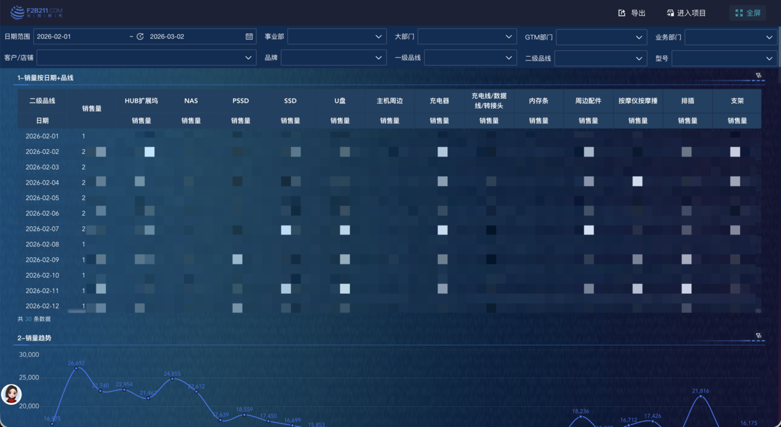Screen dimensions: 781x427
Task: Click the drill icon on 销量趋势 panel
Action: [758, 336]
